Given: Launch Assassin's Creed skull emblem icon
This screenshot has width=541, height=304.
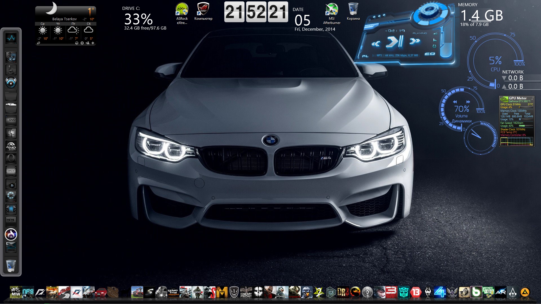Looking at the screenshot, I should pyautogui.click(x=513, y=292).
